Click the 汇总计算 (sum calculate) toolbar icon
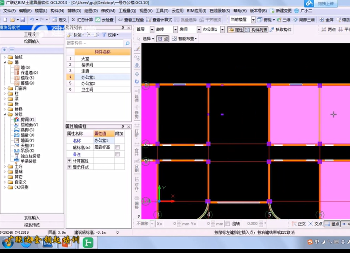The image size is (350, 253). [82, 20]
